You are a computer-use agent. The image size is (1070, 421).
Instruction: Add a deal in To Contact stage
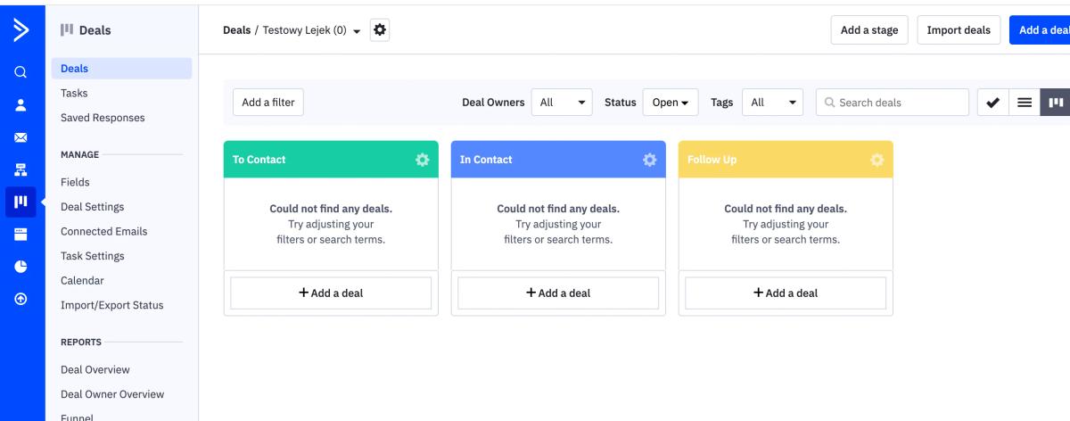(331, 293)
